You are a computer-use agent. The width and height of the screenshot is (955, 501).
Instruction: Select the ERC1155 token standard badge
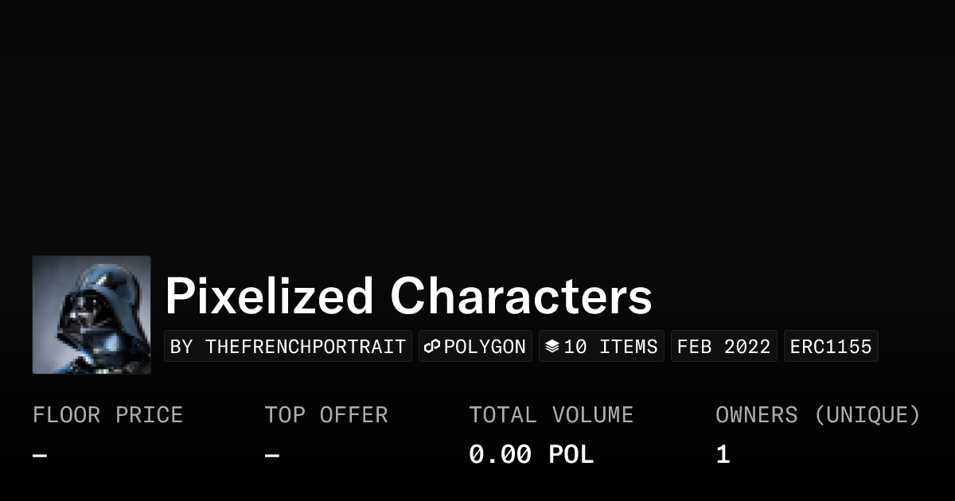coord(831,347)
